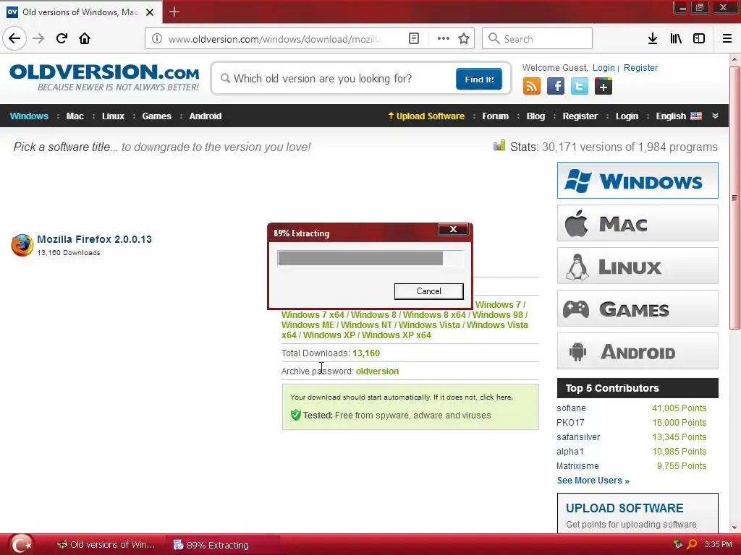Screen dimensions: 741x555
Task: Switch to 89% Extracting taskbar item
Action: pyautogui.click(x=222, y=545)
